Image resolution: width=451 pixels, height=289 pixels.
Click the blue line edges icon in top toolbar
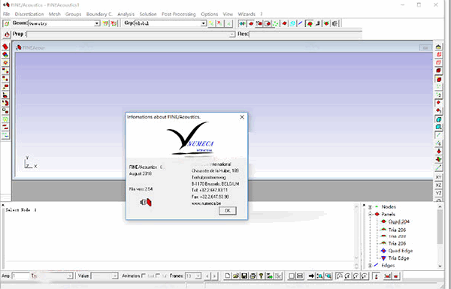pyautogui.click(x=300, y=23)
